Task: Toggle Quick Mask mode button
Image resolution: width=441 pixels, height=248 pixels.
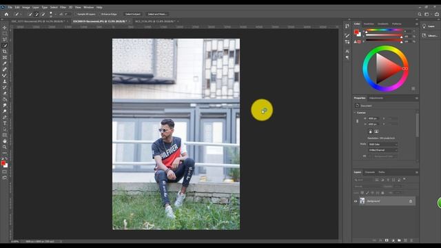Action: [x=5, y=172]
